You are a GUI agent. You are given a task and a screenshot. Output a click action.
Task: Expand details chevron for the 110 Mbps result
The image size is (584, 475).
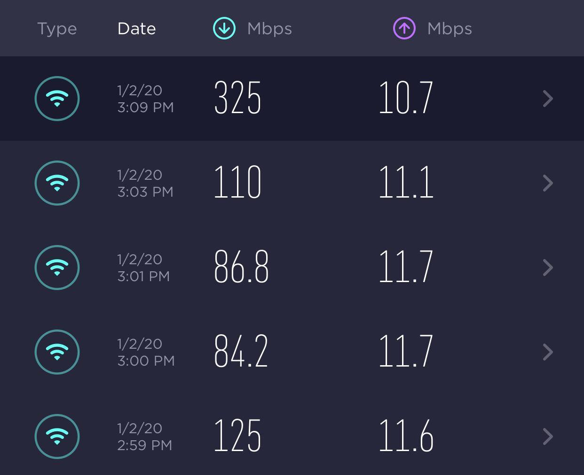pos(548,183)
